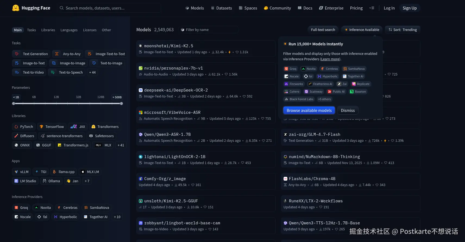The image size is (465, 242).
Task: Switch to the Tasks filter tab
Action: (32, 30)
